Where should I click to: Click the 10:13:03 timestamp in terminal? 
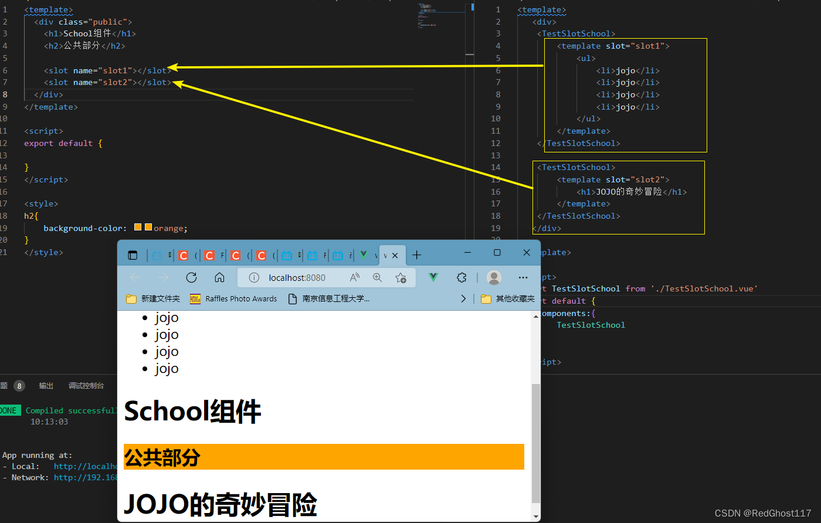(x=49, y=422)
